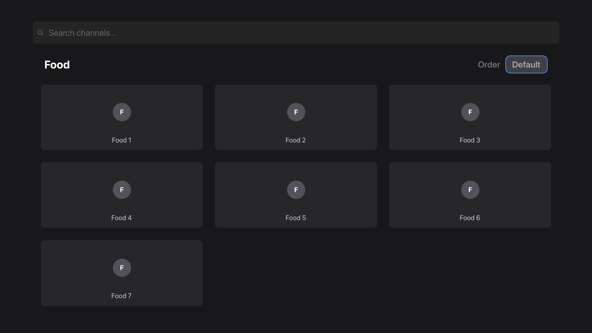Click the Food 3 channel avatar icon
Screen dimensions: 592x333
pos(470,112)
